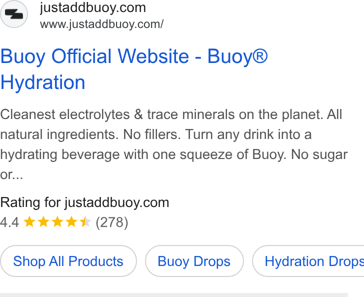Click the fourth gold rating star
This screenshot has height=297, width=364.
pyautogui.click(x=71, y=221)
